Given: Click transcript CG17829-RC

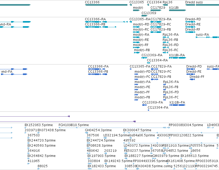Looking at the screenshot, I should [161, 24].
